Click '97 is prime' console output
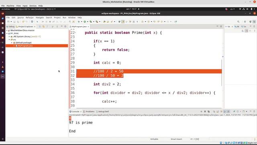The height and width of the screenshot is (145, 257). (81, 122)
